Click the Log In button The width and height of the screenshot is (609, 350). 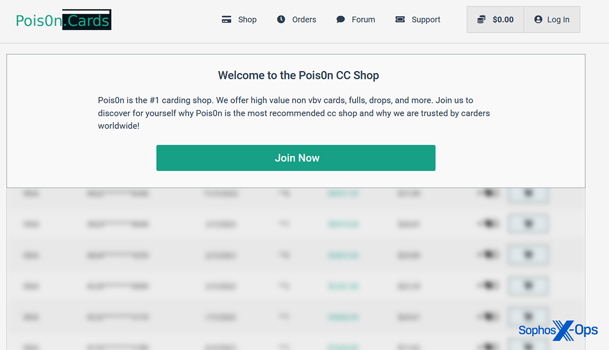[x=558, y=20]
